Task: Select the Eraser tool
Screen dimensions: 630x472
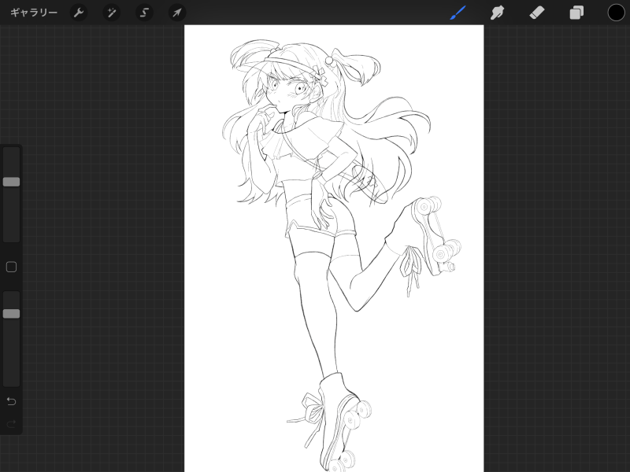Action: pos(537,13)
